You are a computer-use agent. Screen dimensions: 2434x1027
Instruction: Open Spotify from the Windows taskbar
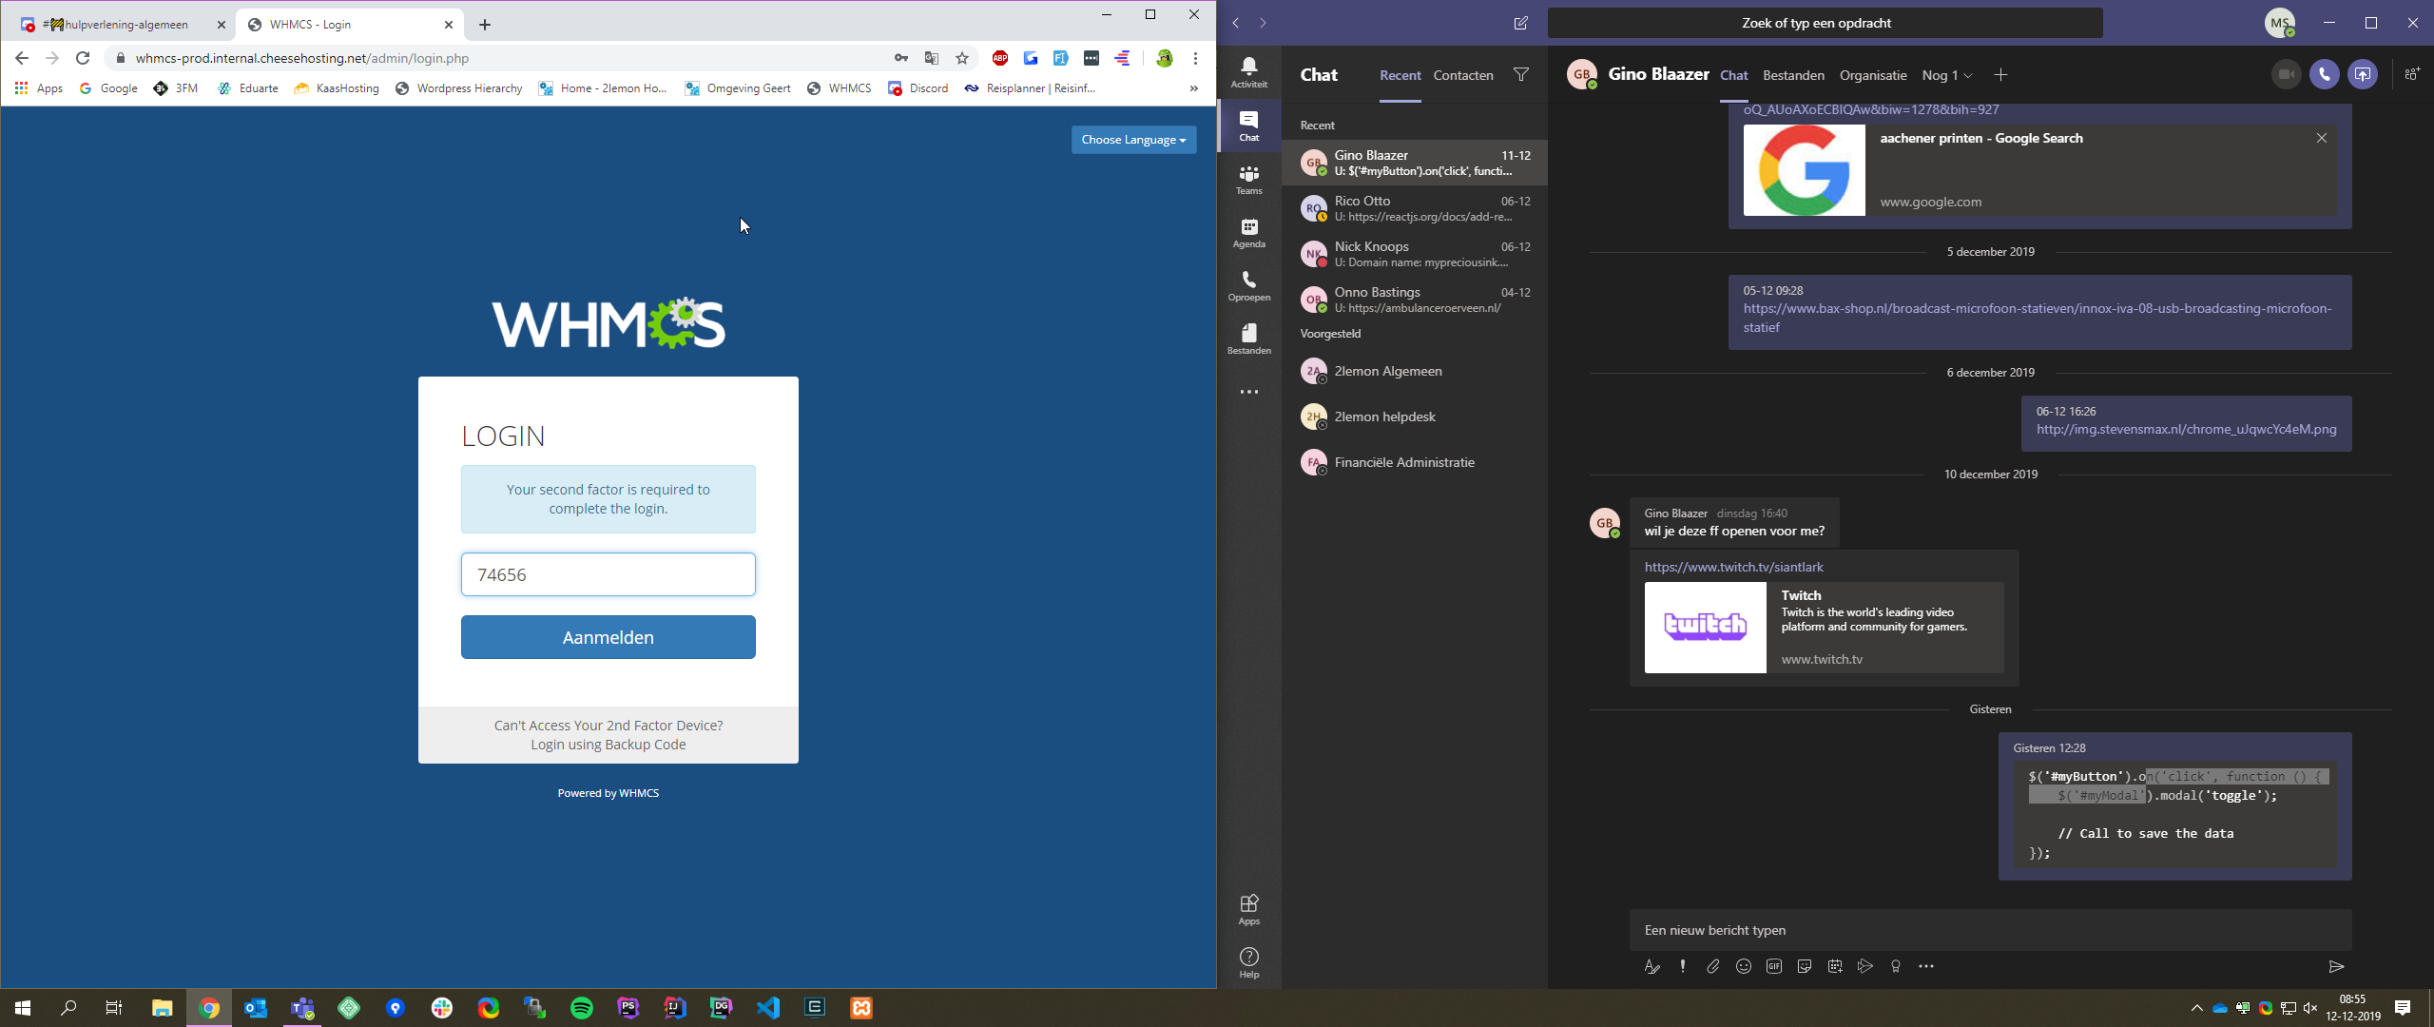coord(582,1008)
